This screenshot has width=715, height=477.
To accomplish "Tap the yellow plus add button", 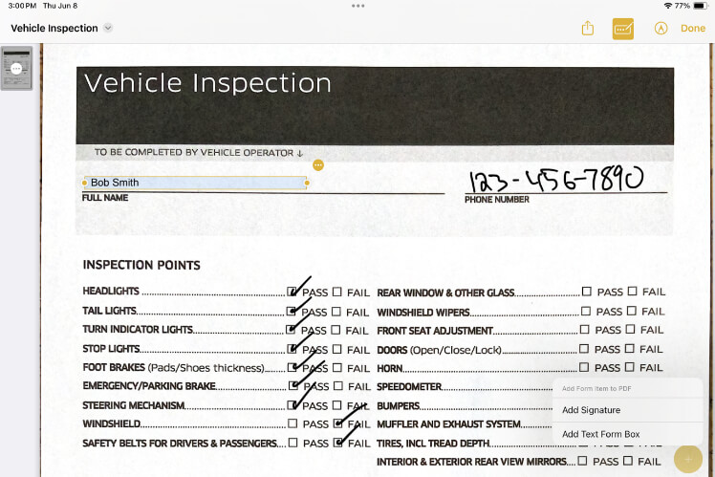I will coord(688,460).
